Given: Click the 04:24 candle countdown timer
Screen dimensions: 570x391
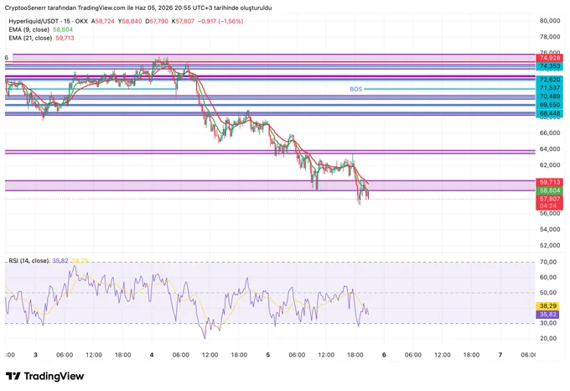Looking at the screenshot, I should tap(548, 206).
